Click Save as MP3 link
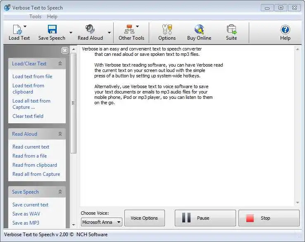This screenshot has width=305, height=242. tap(26, 223)
